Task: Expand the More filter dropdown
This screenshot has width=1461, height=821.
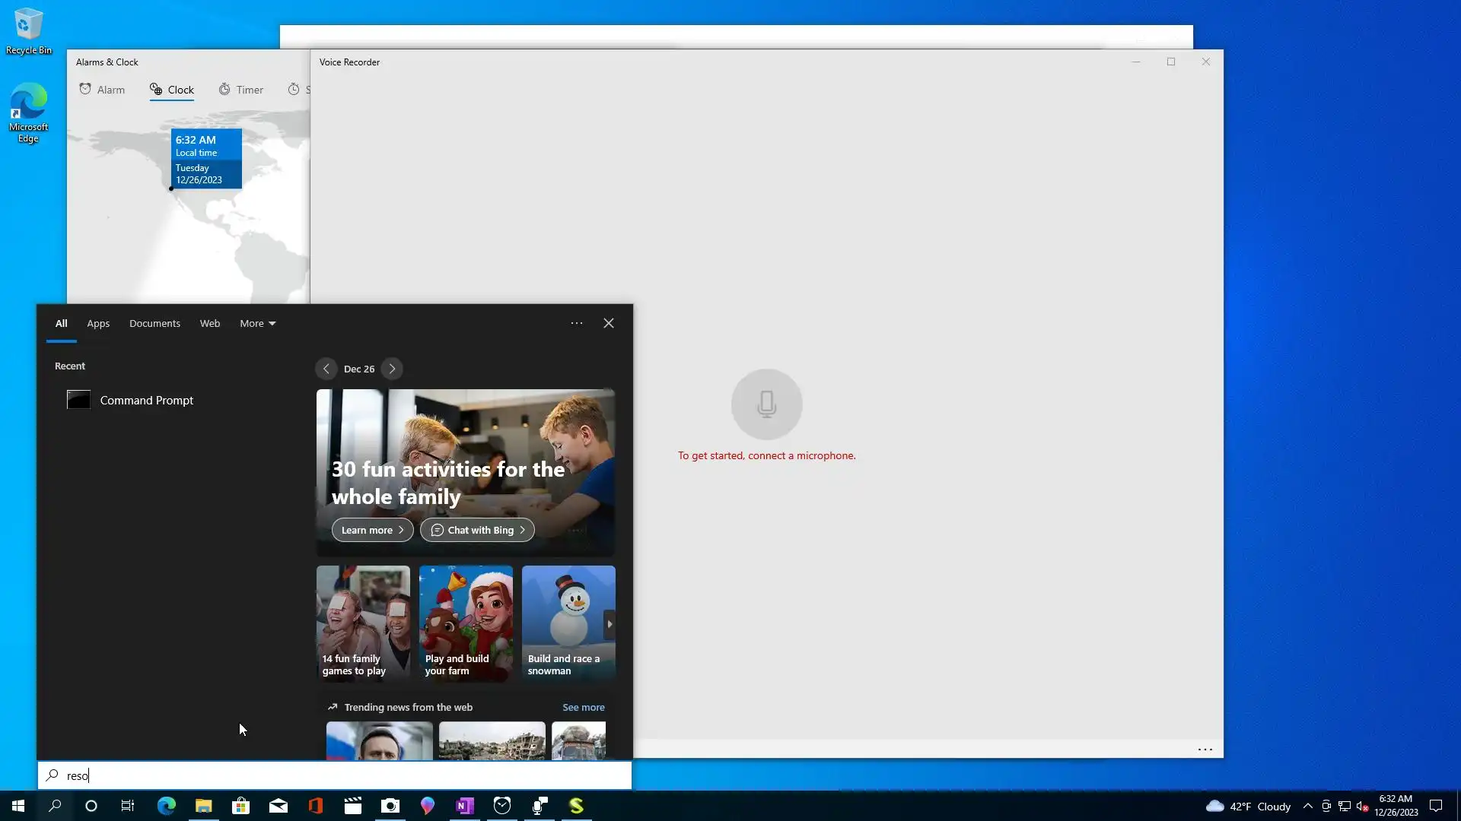Action: pyautogui.click(x=257, y=323)
